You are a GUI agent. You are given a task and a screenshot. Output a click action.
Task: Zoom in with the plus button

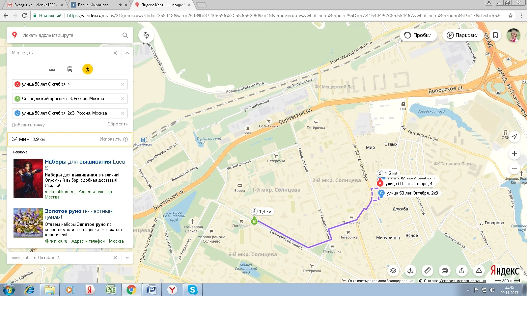pyautogui.click(x=514, y=154)
